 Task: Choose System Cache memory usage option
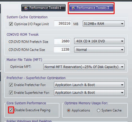(99, 110)
